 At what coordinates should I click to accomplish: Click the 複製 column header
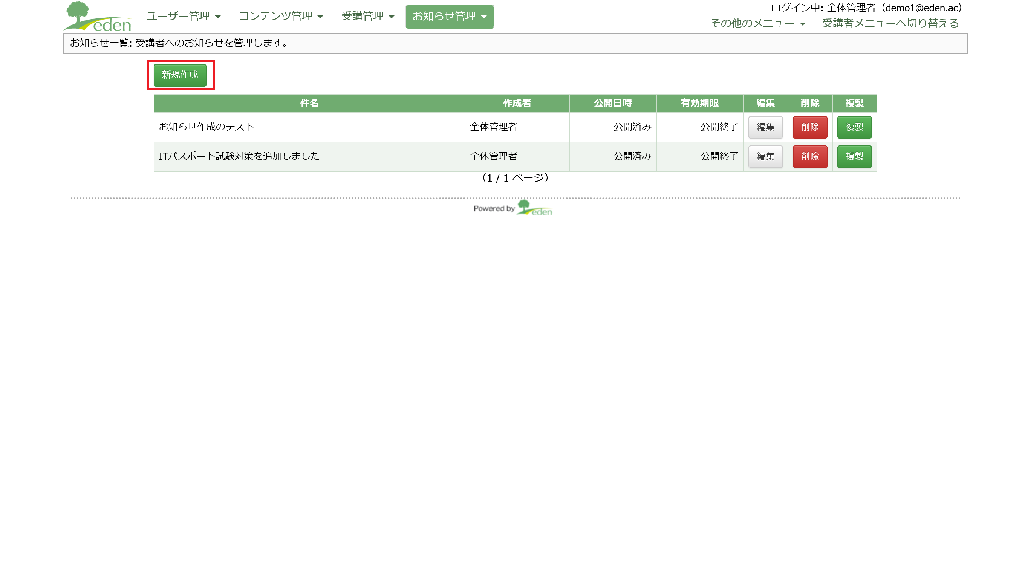(x=854, y=103)
